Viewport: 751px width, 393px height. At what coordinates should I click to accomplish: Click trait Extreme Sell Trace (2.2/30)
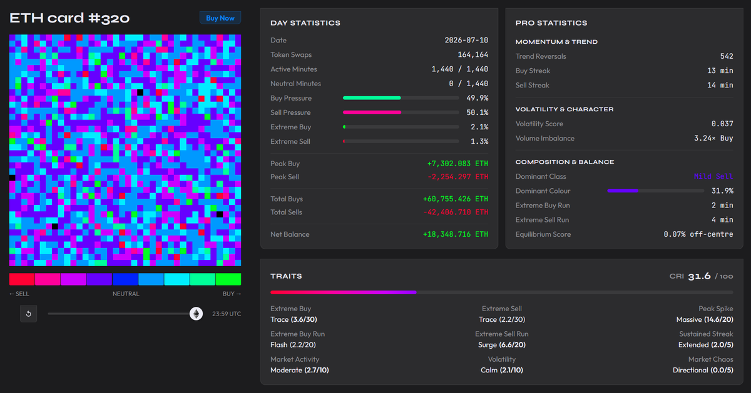(501, 314)
